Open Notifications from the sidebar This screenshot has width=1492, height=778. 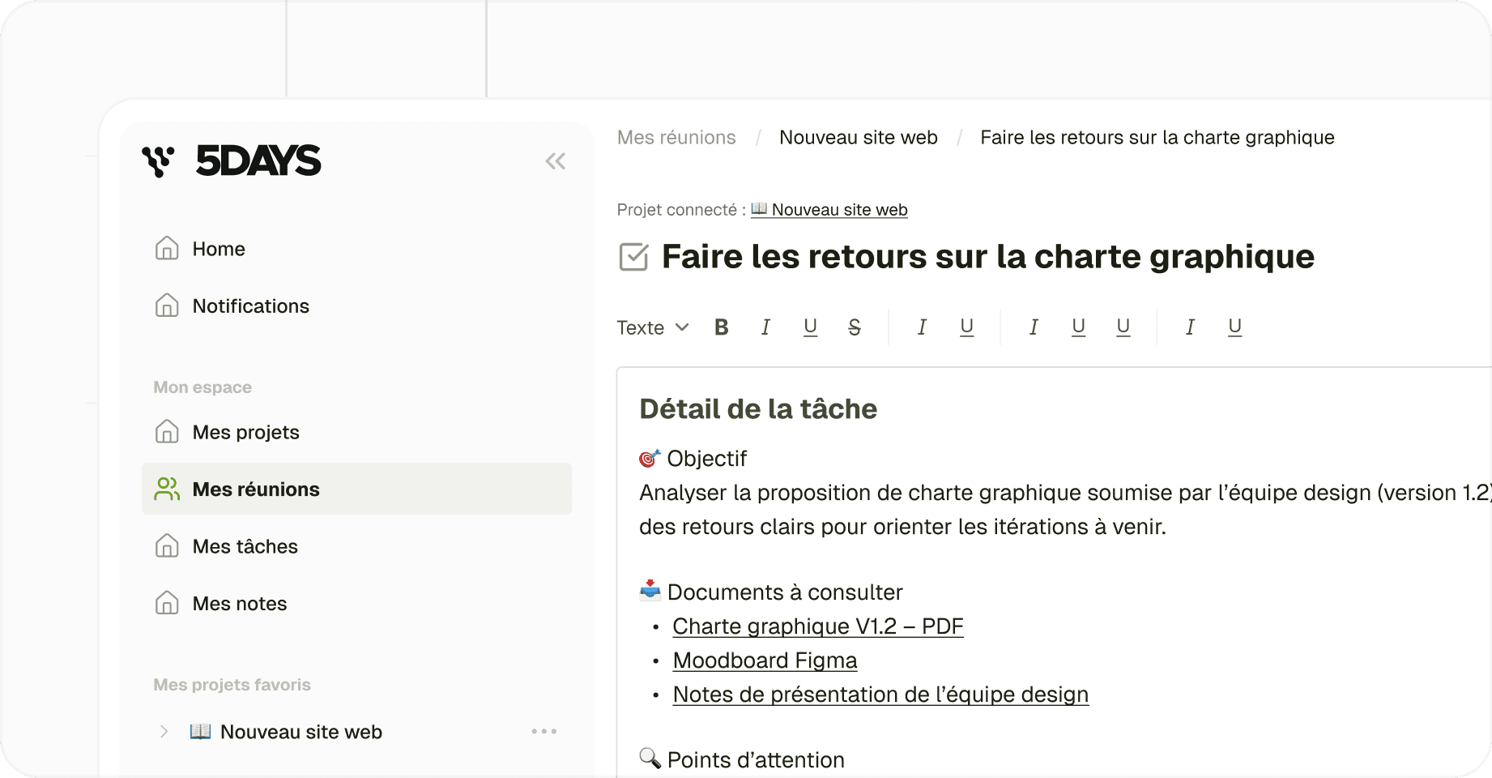coord(250,306)
